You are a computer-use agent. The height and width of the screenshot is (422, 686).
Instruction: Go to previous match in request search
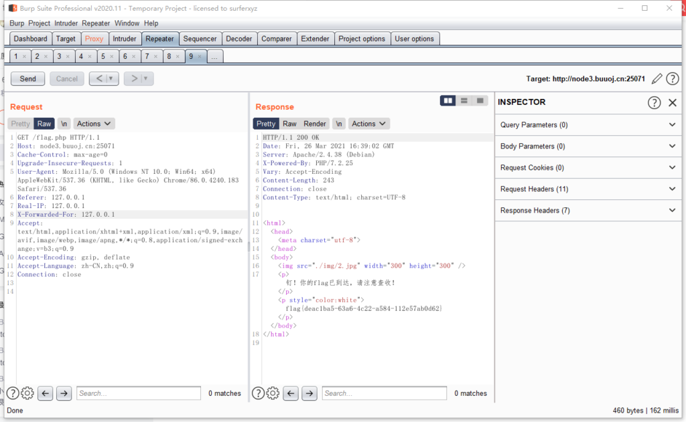pos(46,393)
